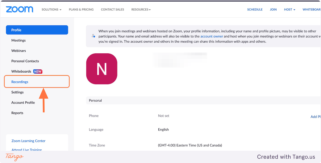
Task: Click the notice's privacy shield icon
Action: click(x=93, y=36)
